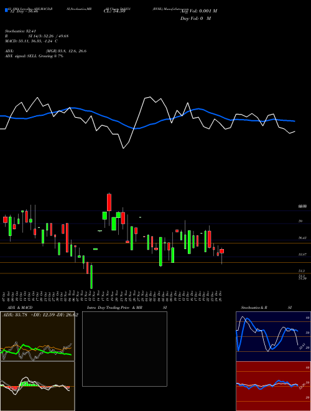Click the last red candlestick on the right
The image size is (311, 411).
tap(221, 251)
